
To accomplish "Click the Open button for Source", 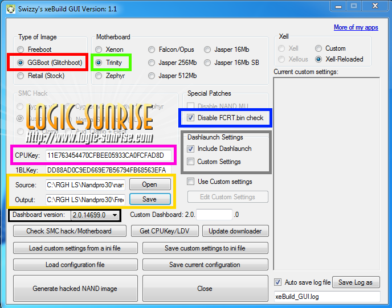I will (x=150, y=184).
